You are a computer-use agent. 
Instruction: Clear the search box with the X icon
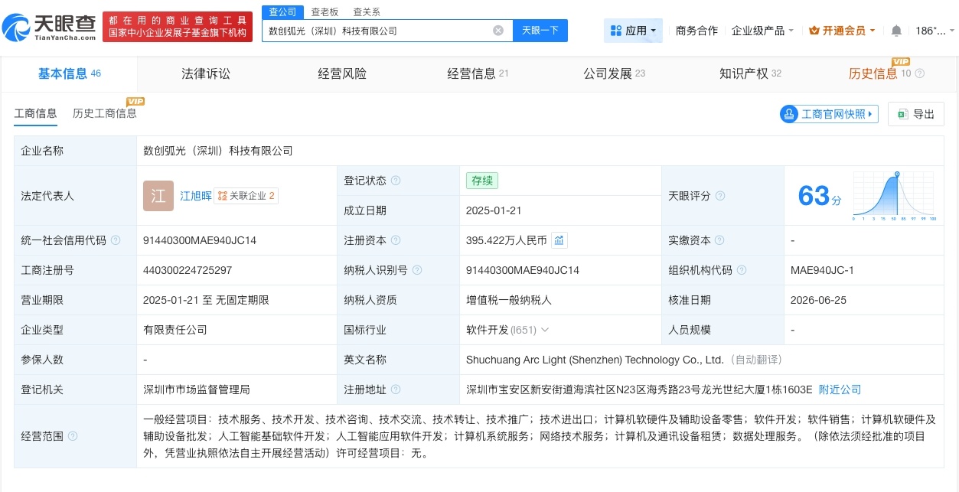point(498,31)
